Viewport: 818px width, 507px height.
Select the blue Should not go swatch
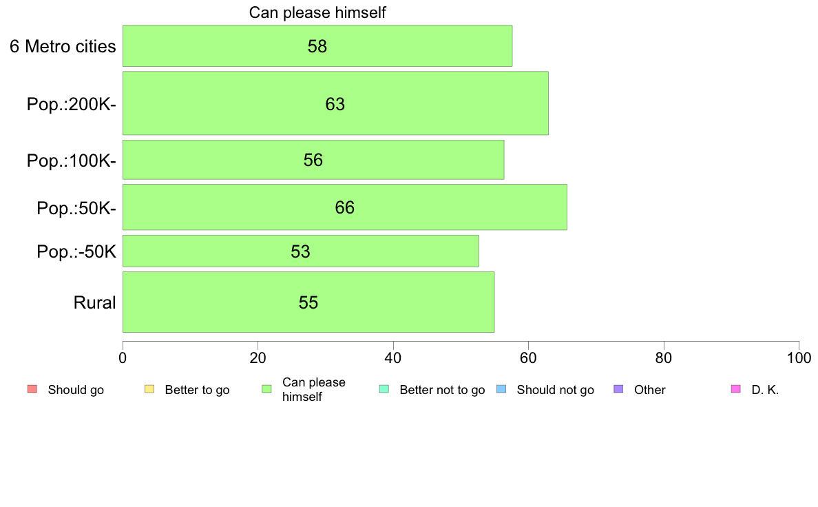click(x=501, y=389)
